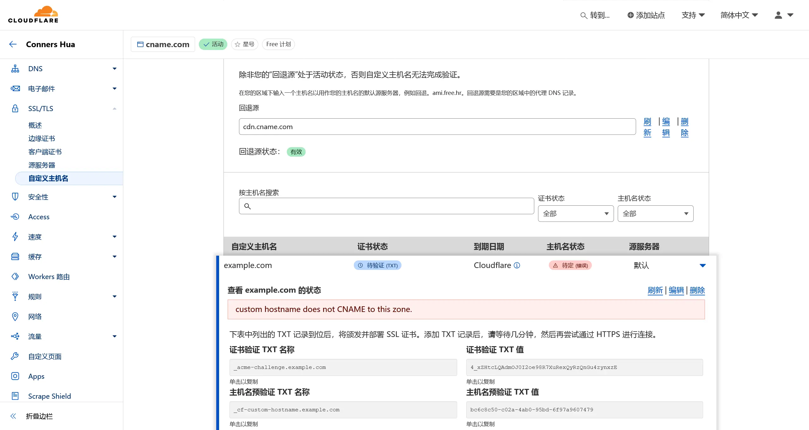Click the security shield icon
The width and height of the screenshot is (809, 430).
[15, 197]
